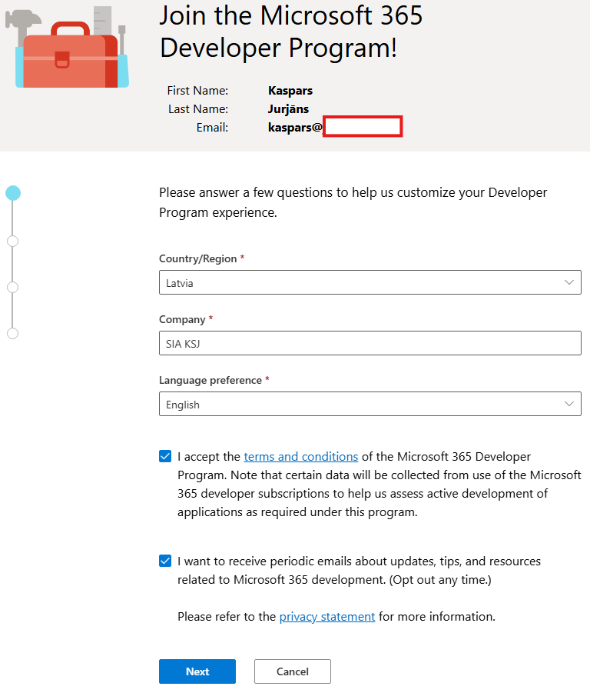590x693 pixels.
Task: Disable the periodic emails checkbox
Action: tap(165, 561)
